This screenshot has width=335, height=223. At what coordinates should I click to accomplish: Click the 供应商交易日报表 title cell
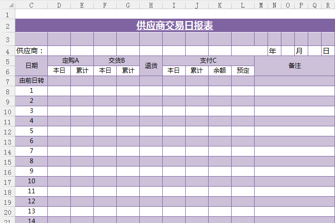point(175,25)
